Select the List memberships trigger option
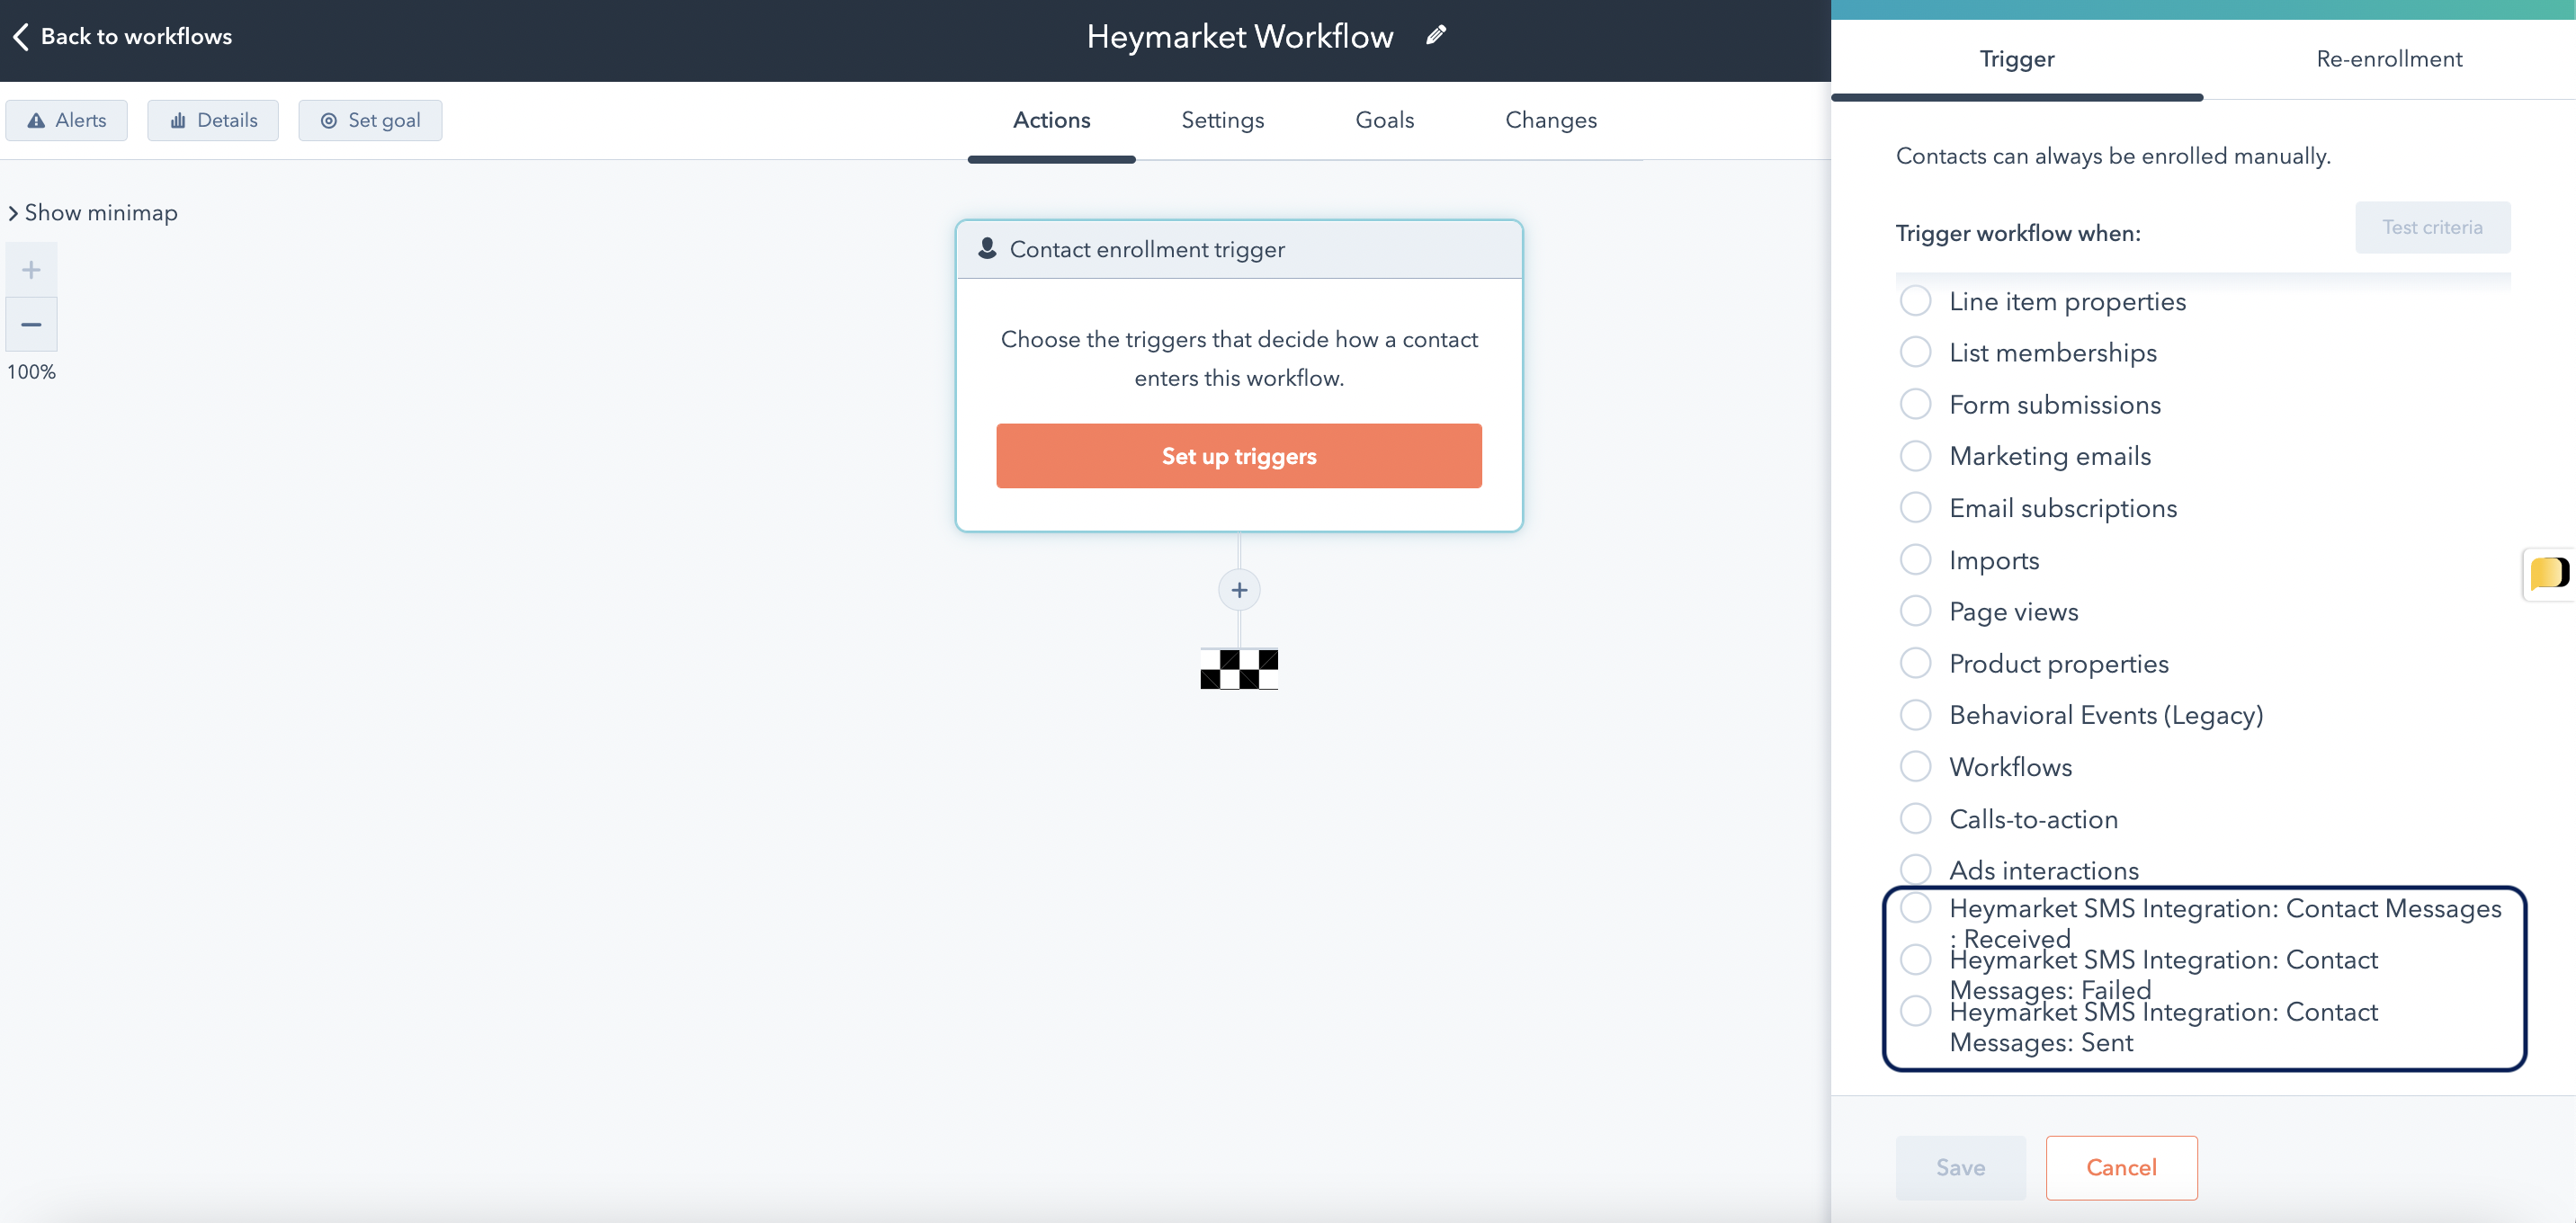Viewport: 2576px width, 1223px height. (x=1916, y=352)
